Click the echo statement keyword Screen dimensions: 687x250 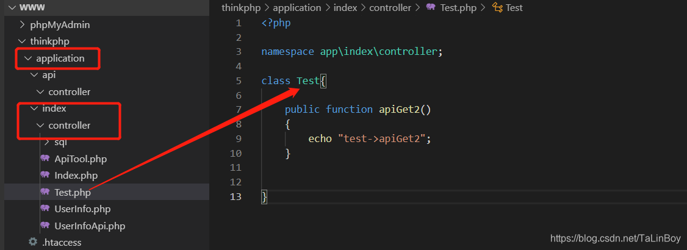(x=320, y=139)
